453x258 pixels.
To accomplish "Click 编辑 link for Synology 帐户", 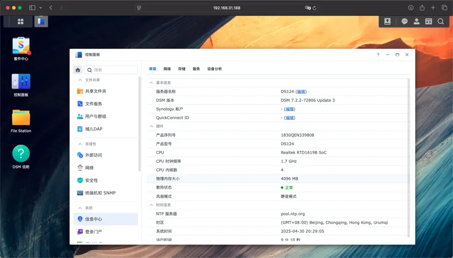I will tap(289, 109).
